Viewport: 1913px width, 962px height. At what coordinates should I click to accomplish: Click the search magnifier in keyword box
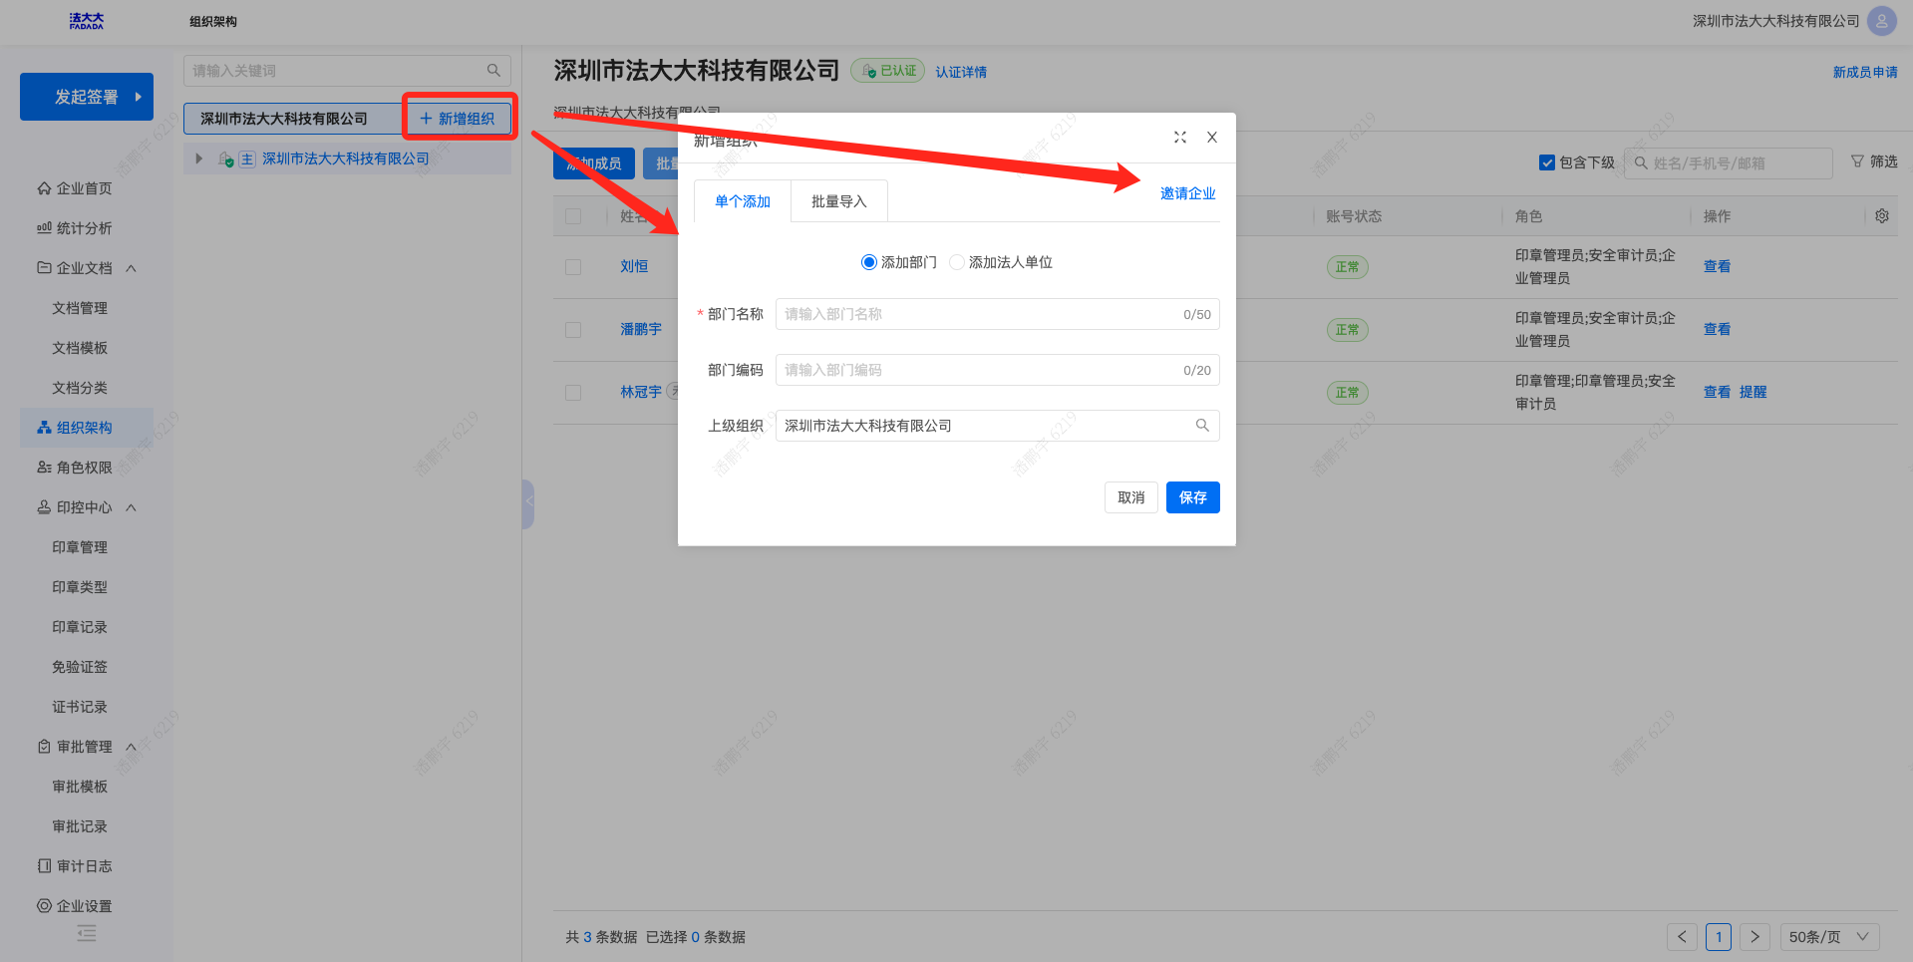[x=493, y=71]
